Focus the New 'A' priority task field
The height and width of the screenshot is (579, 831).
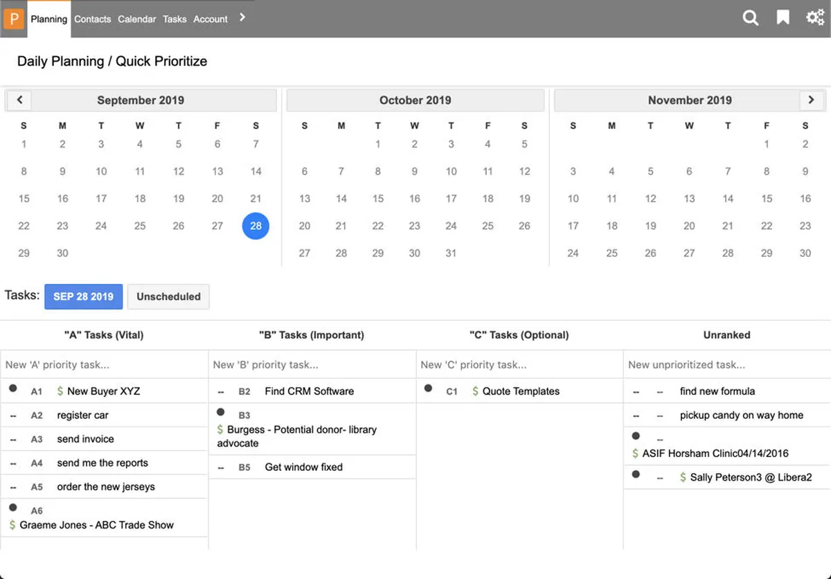tap(104, 364)
